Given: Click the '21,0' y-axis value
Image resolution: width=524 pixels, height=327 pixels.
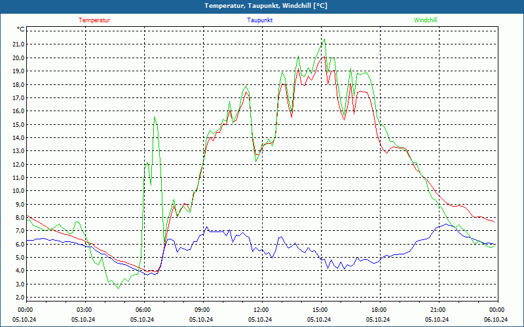Looking at the screenshot, I should (x=19, y=44).
